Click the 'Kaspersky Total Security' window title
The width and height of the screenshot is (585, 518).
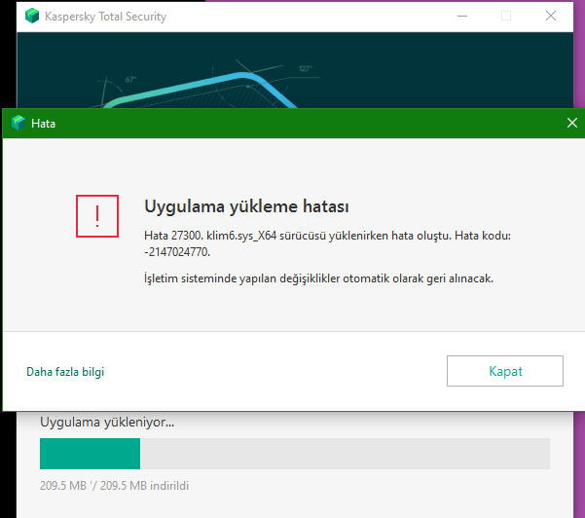coord(105,17)
